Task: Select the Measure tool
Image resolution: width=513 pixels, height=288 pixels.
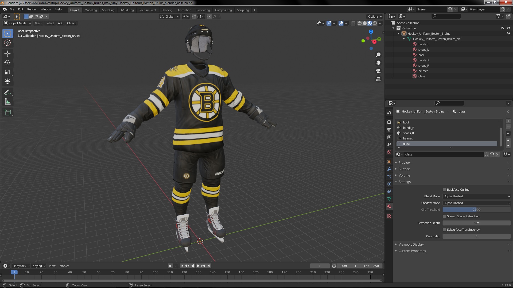Action: pos(7,102)
